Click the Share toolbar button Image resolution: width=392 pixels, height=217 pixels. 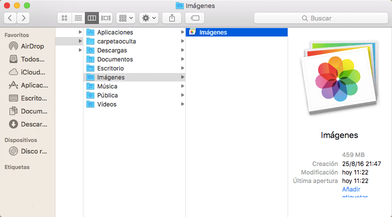pyautogui.click(x=172, y=18)
